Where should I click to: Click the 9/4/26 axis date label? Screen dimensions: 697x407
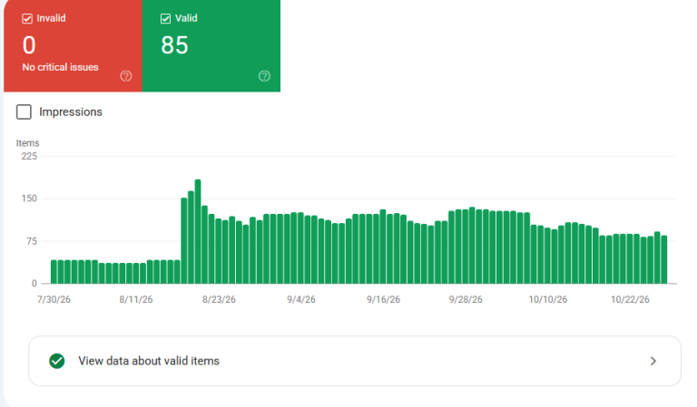301,300
